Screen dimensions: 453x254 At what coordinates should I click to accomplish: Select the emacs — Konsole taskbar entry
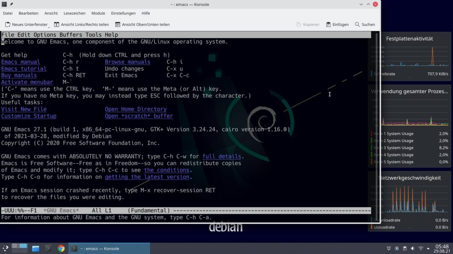point(109,248)
